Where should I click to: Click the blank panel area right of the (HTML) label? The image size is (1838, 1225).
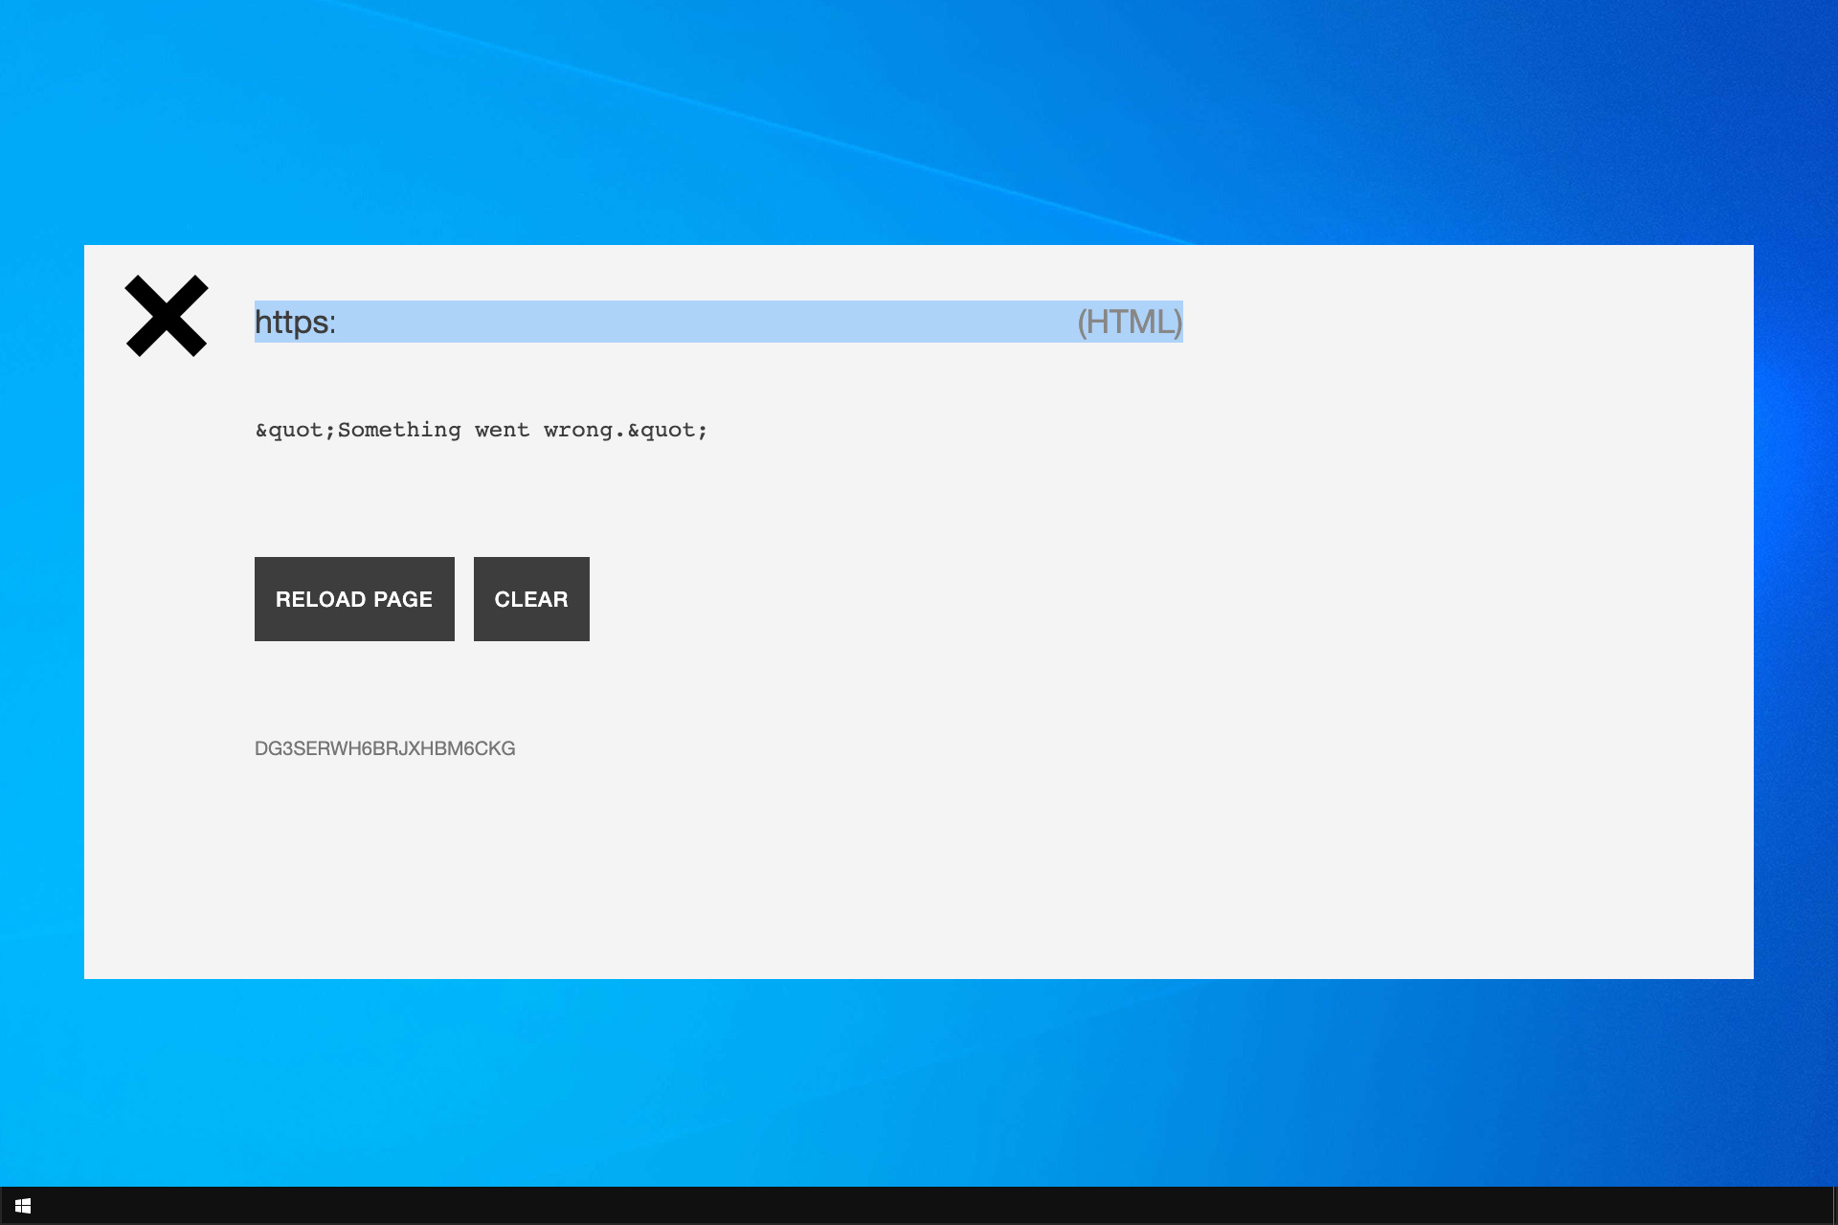pyautogui.click(x=1465, y=322)
